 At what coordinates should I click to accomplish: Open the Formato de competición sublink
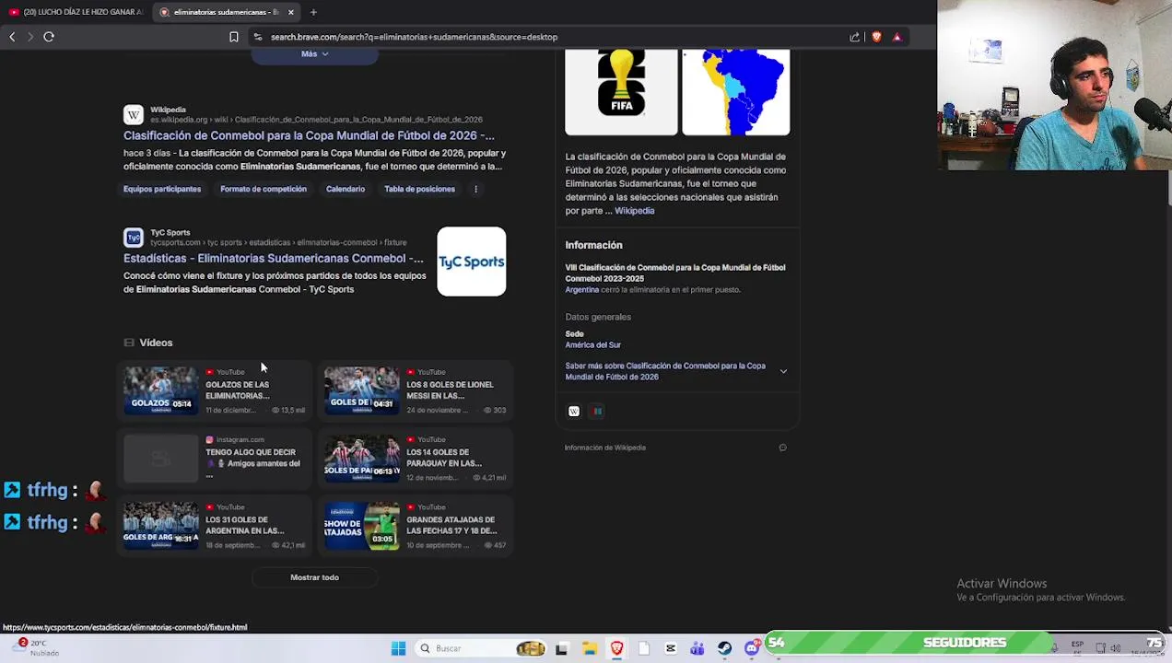coord(264,189)
